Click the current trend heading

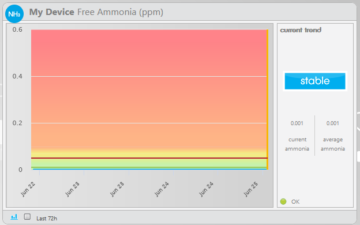pos(301,30)
